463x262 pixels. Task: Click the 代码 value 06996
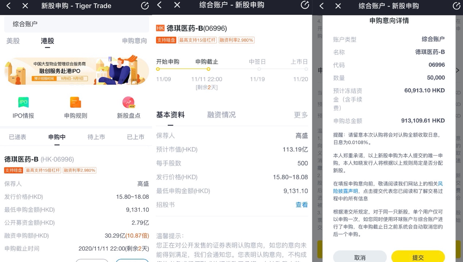pos(437,65)
